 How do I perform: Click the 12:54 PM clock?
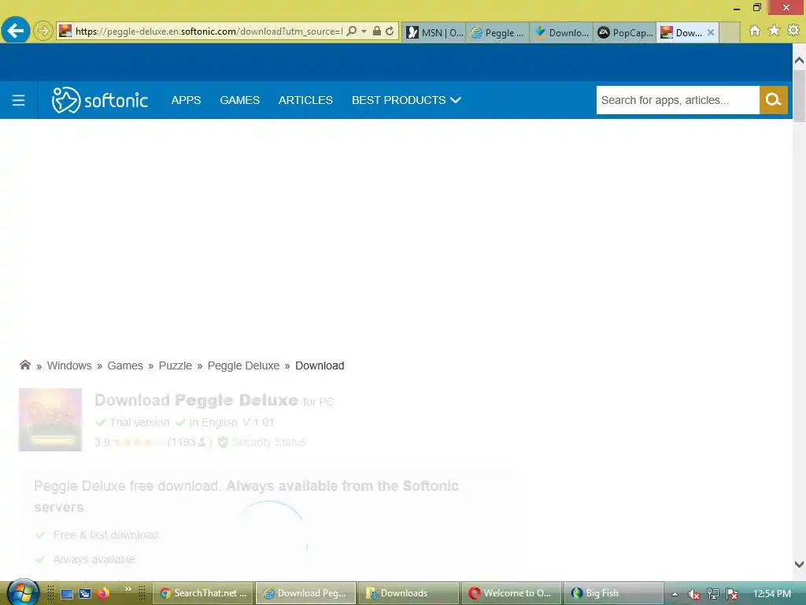point(772,594)
